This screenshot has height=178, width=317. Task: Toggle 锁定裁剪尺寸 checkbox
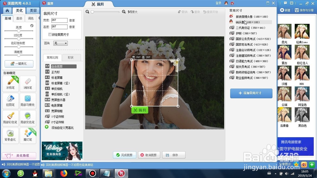point(50,35)
